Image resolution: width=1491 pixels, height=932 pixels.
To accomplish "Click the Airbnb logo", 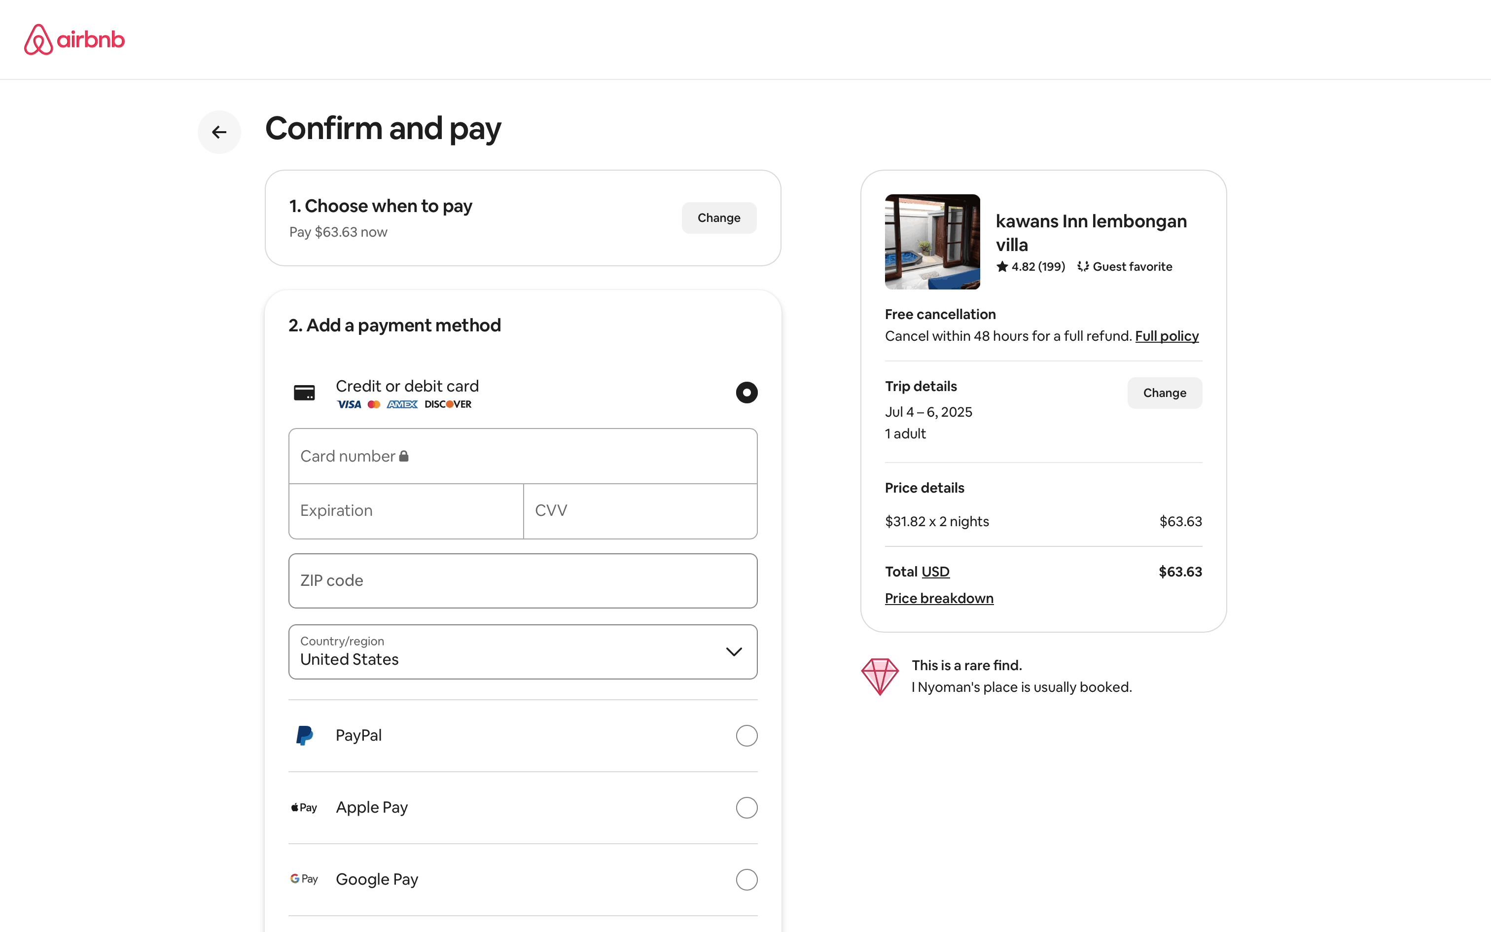I will (x=74, y=39).
